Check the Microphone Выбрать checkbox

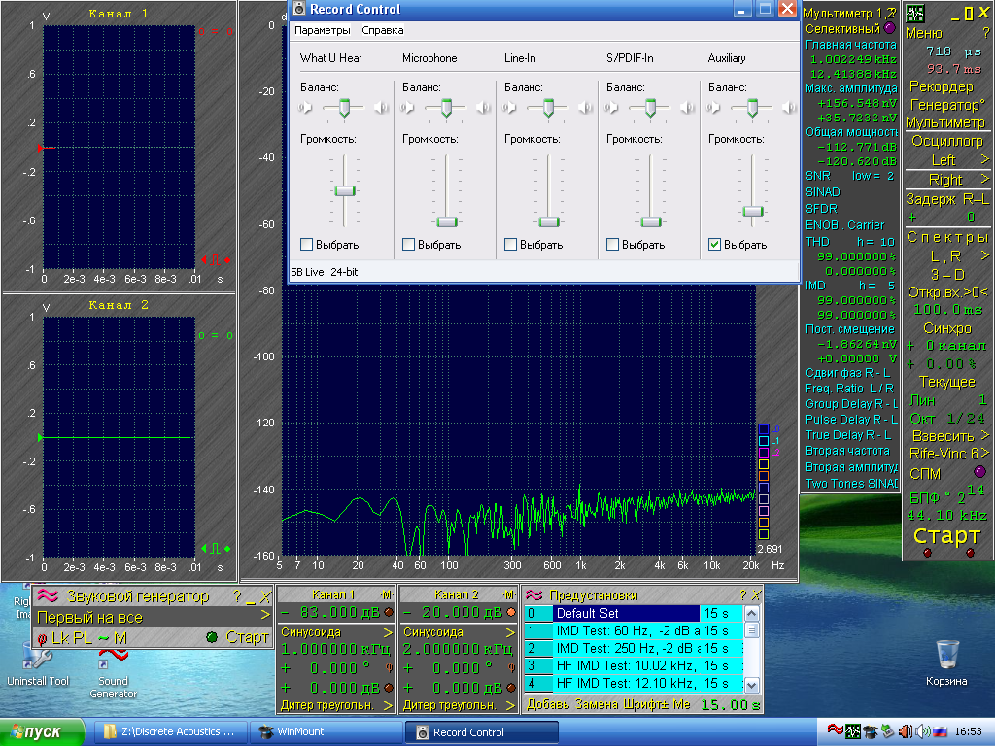pyautogui.click(x=409, y=244)
